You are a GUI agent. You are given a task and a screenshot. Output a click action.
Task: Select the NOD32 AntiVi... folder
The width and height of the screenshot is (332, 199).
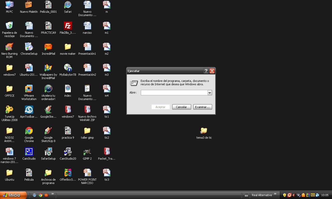tap(9, 134)
